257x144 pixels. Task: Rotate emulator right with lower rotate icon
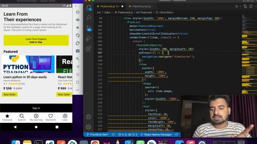pos(78,43)
